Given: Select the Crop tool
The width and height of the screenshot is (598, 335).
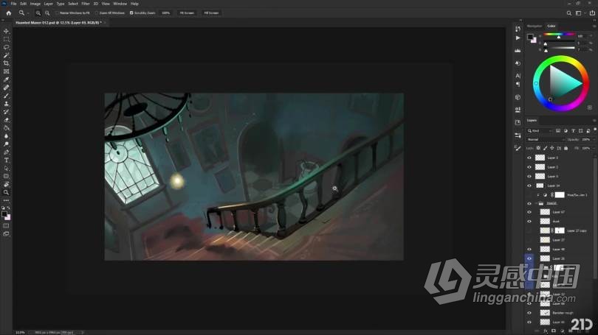Looking at the screenshot, I should tap(6, 63).
